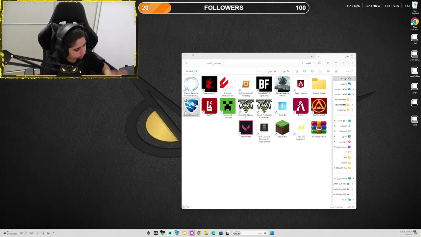Viewport: 421px width, 237px height.
Task: Open the Cyberpunk 2077 shortcut
Action: pyautogui.click(x=210, y=86)
